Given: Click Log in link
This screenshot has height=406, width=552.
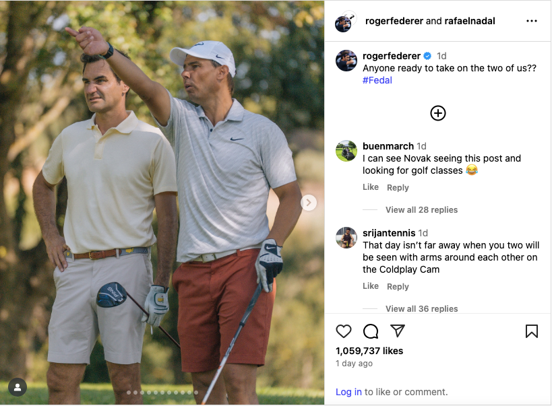Looking at the screenshot, I should [348, 392].
